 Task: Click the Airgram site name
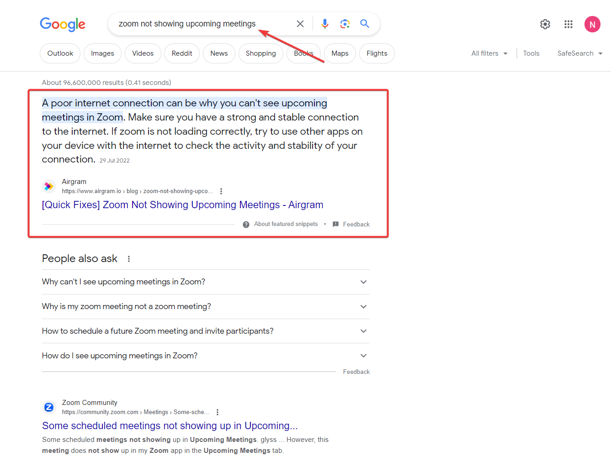click(74, 182)
